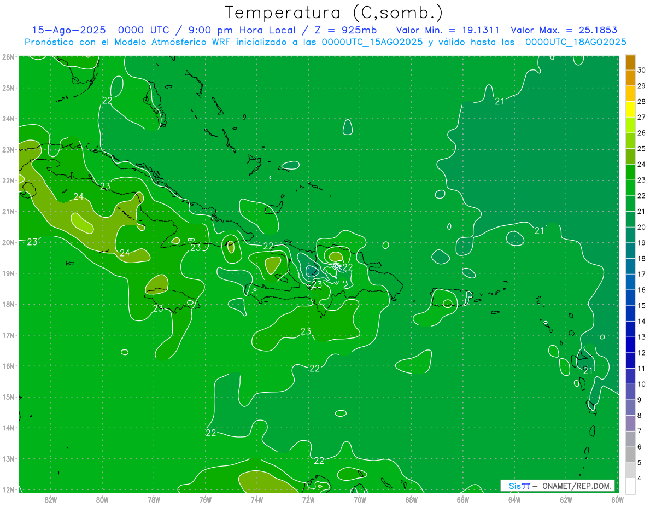The width and height of the screenshot is (656, 507).
Task: Click the latitude axis label "19N"
Action: click(8, 273)
